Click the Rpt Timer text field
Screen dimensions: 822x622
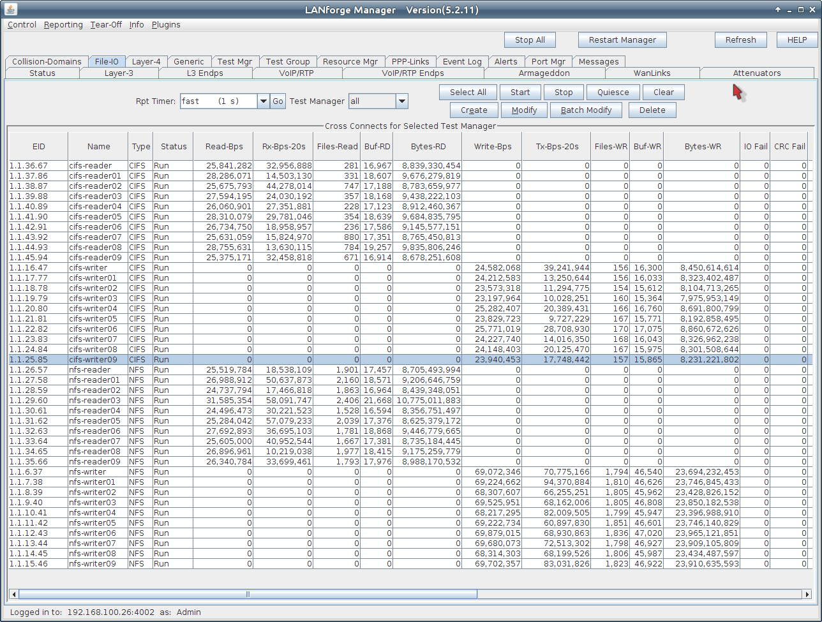218,101
